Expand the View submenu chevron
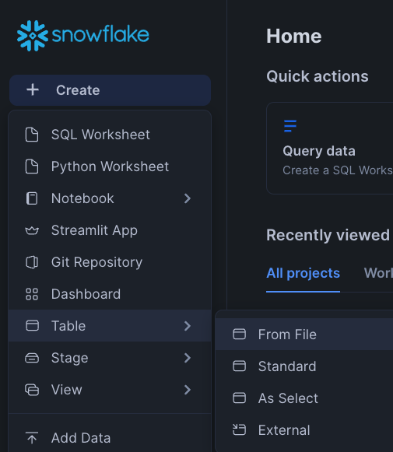 [188, 390]
